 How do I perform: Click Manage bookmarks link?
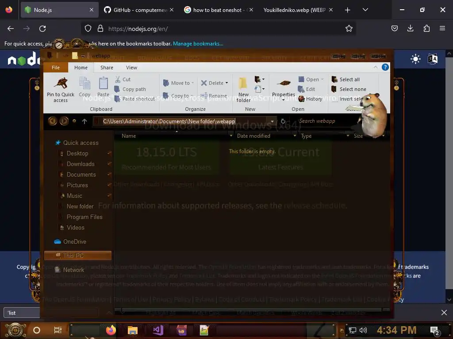[x=198, y=44]
